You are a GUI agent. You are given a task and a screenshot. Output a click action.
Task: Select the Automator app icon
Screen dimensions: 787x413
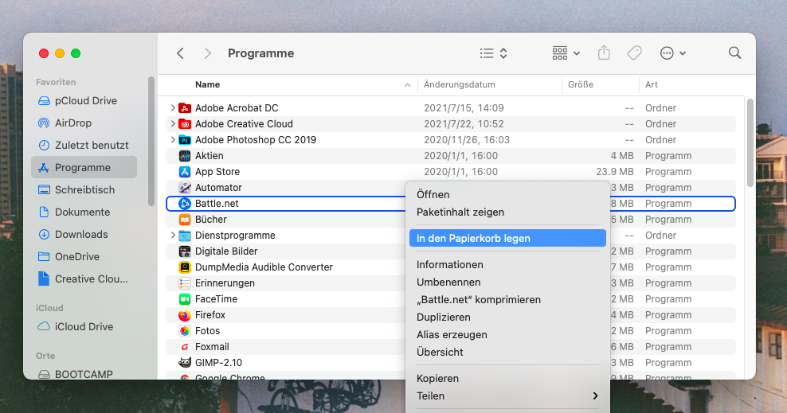click(185, 188)
